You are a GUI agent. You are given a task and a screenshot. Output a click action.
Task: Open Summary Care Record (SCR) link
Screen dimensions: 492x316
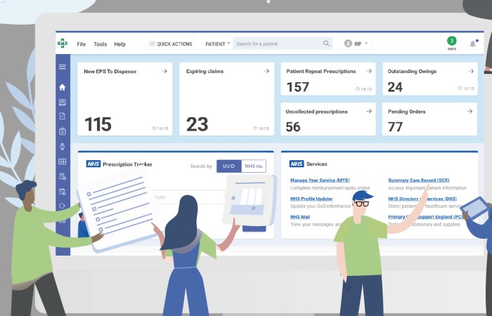[x=419, y=180]
